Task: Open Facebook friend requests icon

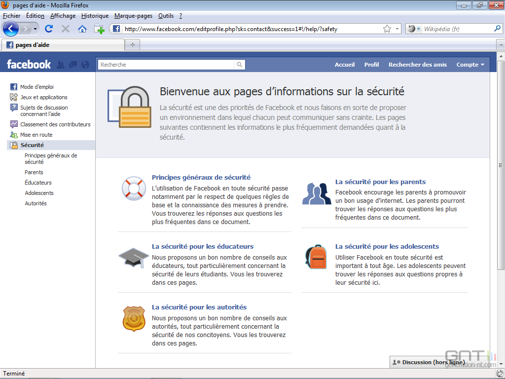Action: click(x=60, y=65)
